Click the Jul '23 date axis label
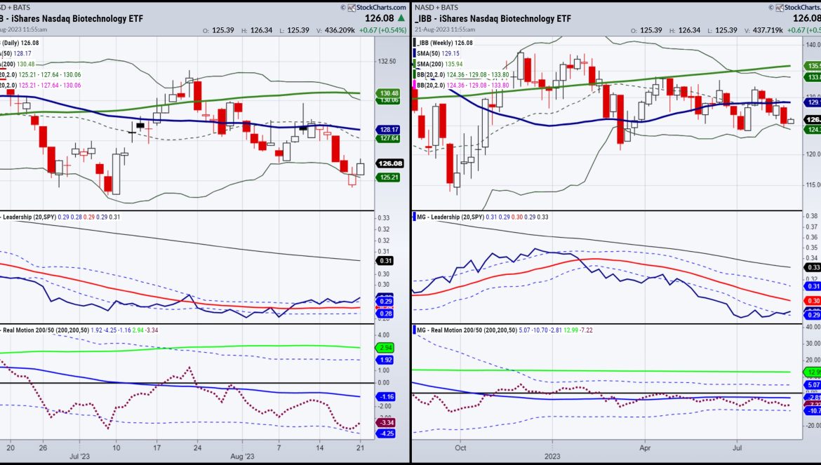Image resolution: width=821 pixels, height=465 pixels. (x=79, y=456)
